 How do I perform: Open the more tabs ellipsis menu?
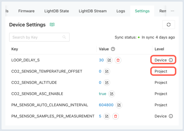(172, 11)
